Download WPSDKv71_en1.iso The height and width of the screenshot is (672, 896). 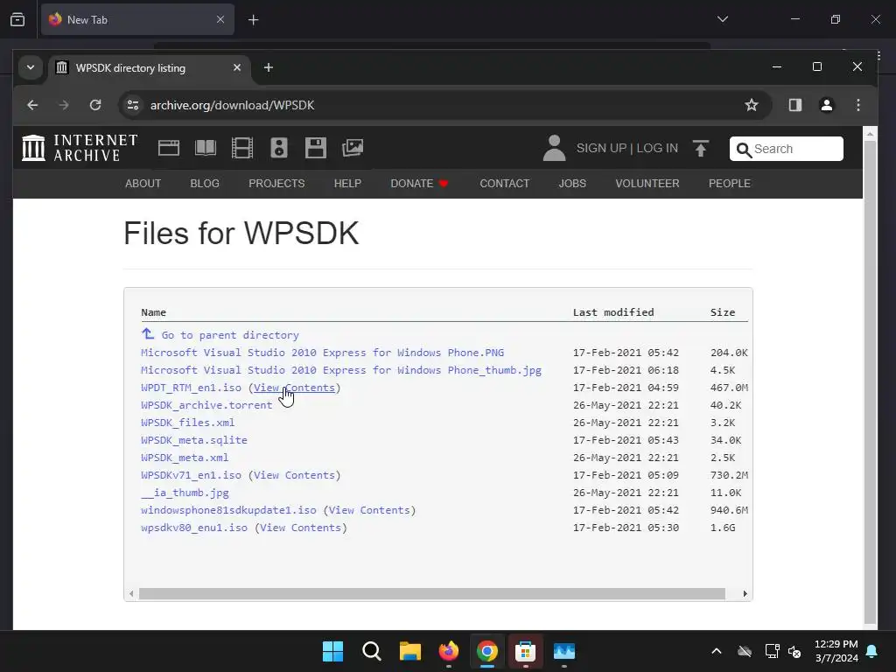(x=191, y=475)
